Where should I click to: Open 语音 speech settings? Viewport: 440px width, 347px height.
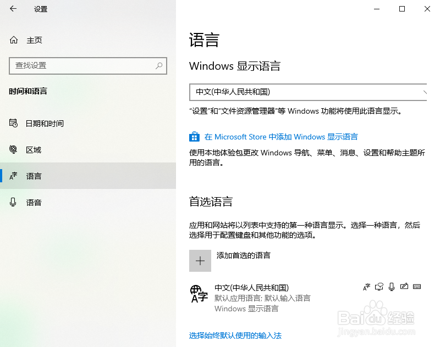88,202
